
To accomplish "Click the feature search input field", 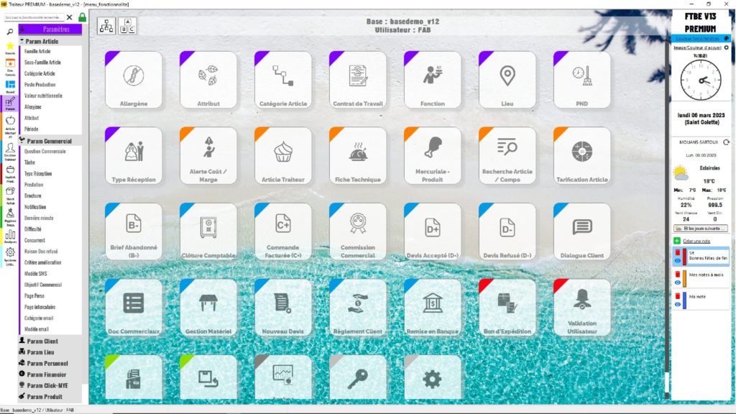I will [x=34, y=17].
